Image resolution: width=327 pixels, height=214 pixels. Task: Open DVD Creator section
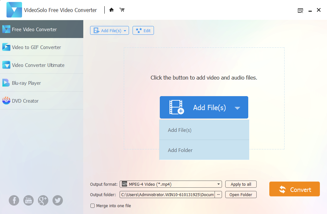42,101
